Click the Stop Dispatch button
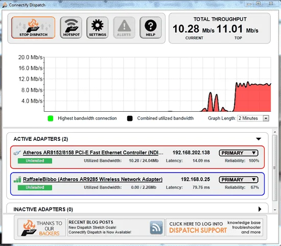The height and width of the screenshot is (246, 281). pos(33,28)
